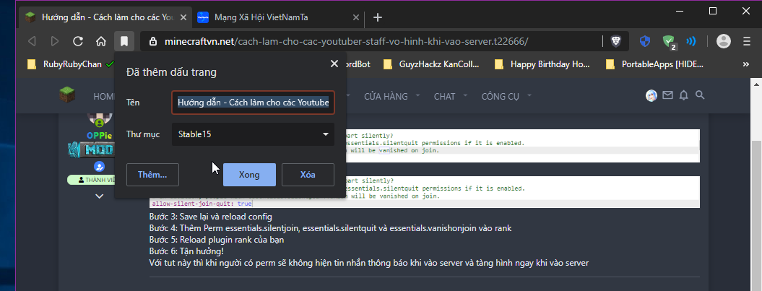Expand the CÔNG CỤ menu arrow
Image resolution: width=762 pixels, height=291 pixels.
pos(529,95)
